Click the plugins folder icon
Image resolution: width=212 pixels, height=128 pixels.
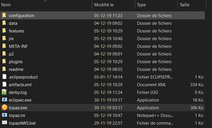(x=4, y=61)
